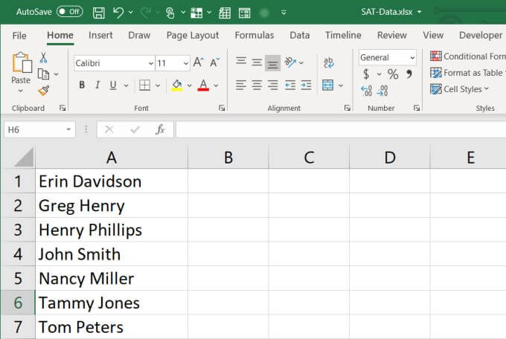Open the View tab
Image resolution: width=506 pixels, height=339 pixels.
pos(433,35)
